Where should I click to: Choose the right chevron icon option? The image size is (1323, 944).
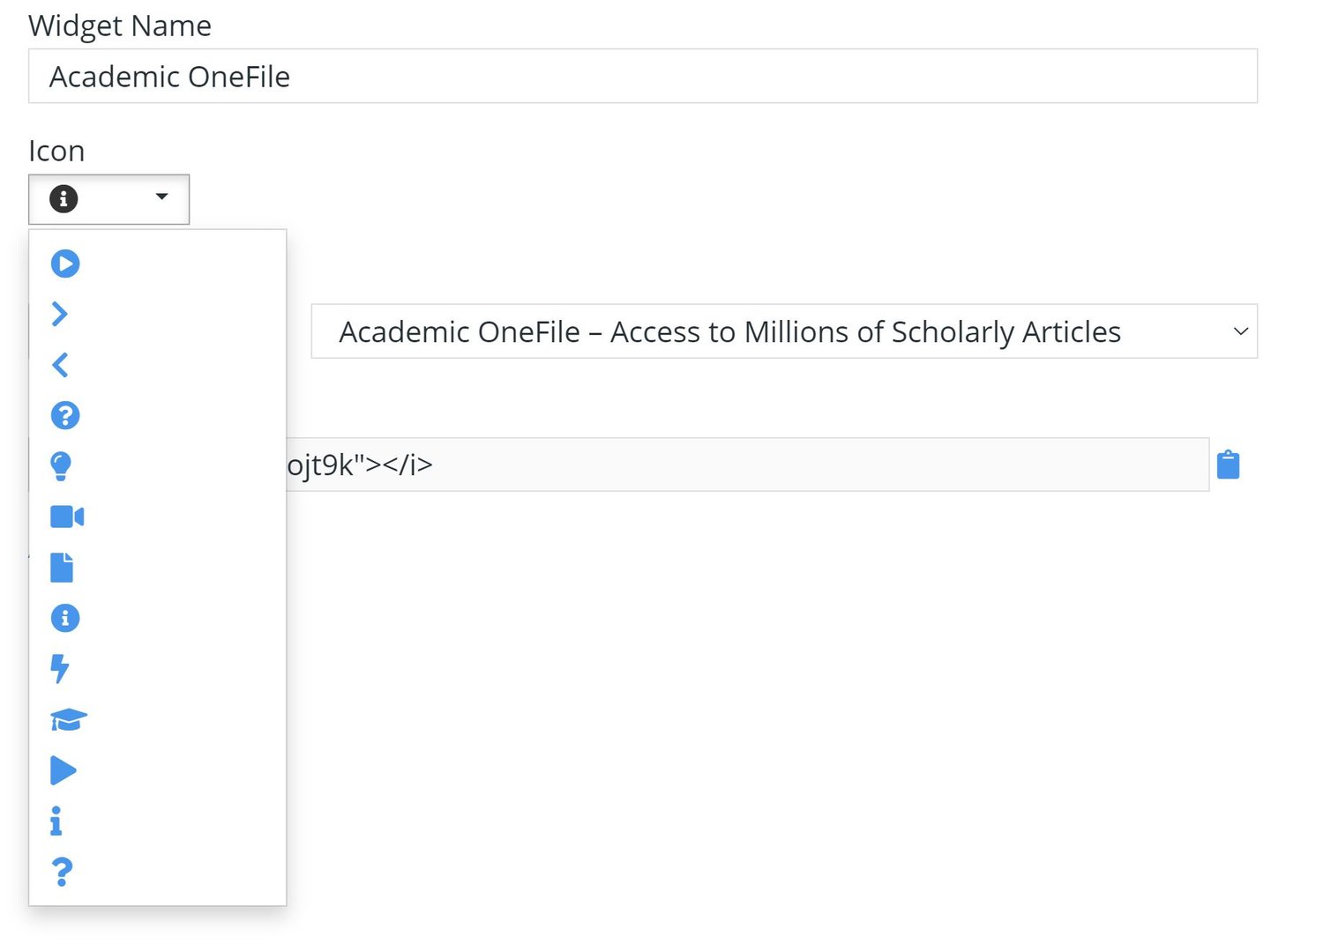pos(60,314)
